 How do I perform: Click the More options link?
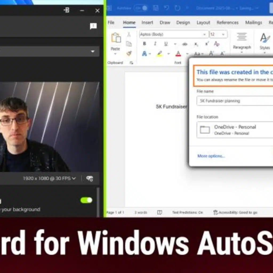pos(211,156)
